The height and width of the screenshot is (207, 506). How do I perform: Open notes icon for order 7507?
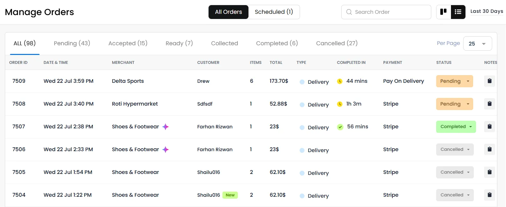(x=490, y=126)
